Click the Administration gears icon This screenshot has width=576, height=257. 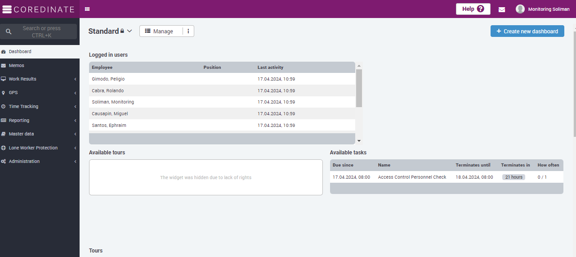tap(4, 162)
